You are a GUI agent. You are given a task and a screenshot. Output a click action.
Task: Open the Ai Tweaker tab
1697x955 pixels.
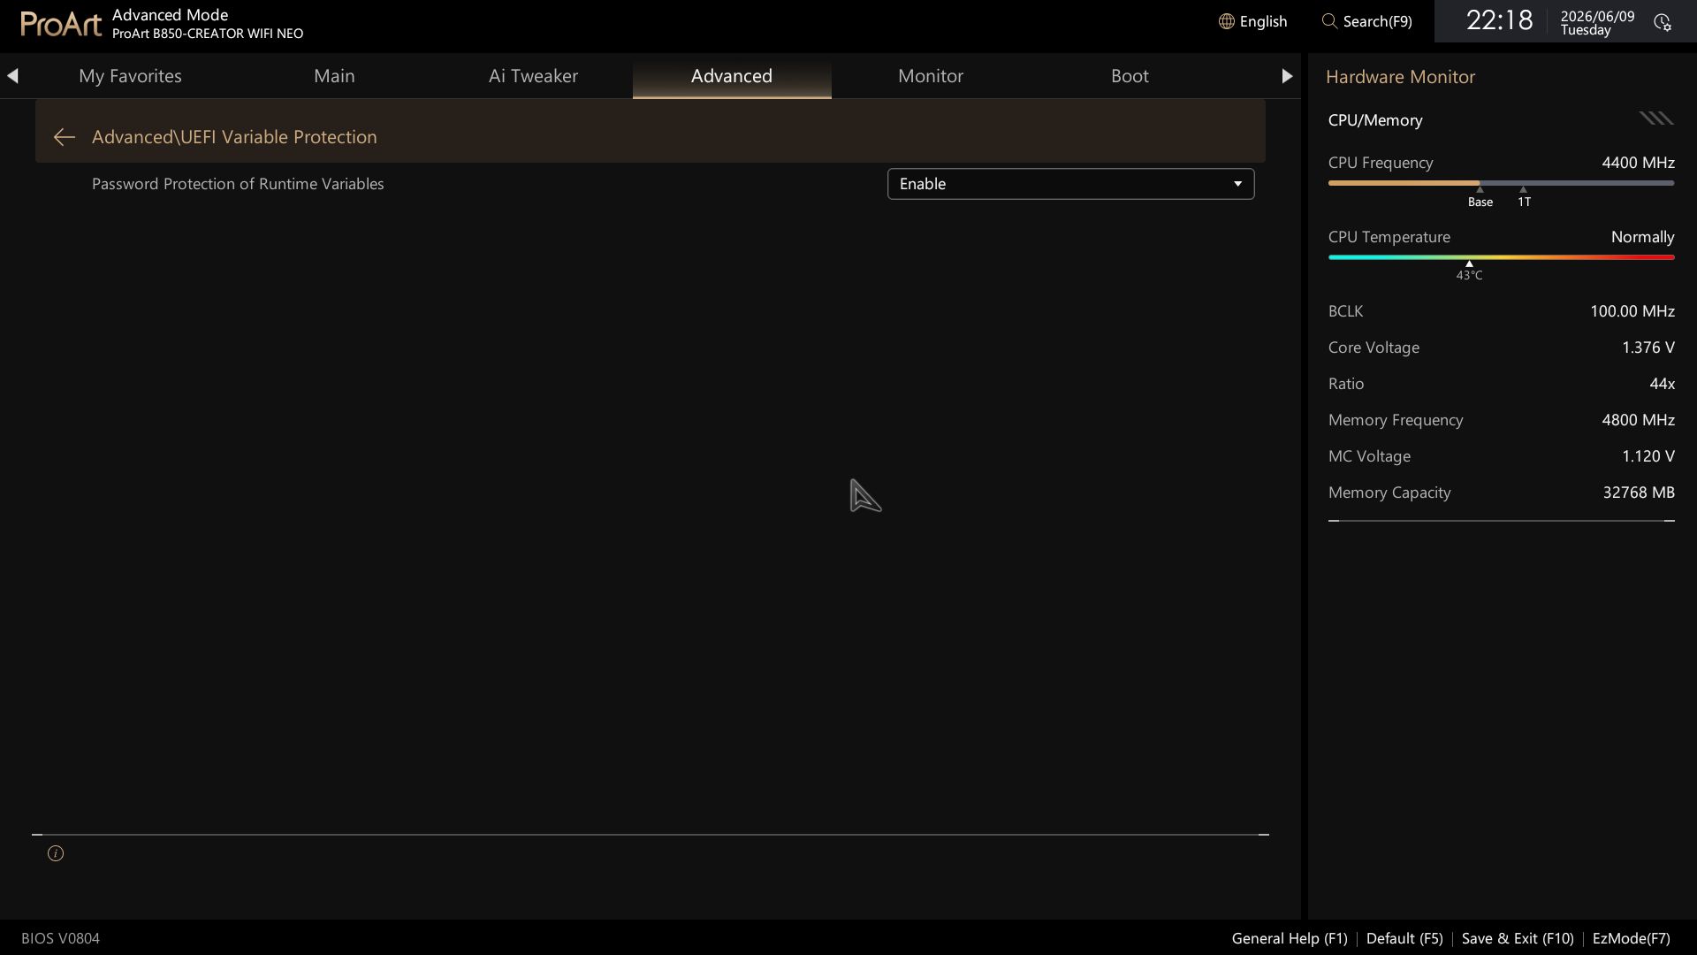pos(533,76)
